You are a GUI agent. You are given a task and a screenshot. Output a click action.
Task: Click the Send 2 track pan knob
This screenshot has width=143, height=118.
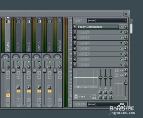[x=29, y=67]
